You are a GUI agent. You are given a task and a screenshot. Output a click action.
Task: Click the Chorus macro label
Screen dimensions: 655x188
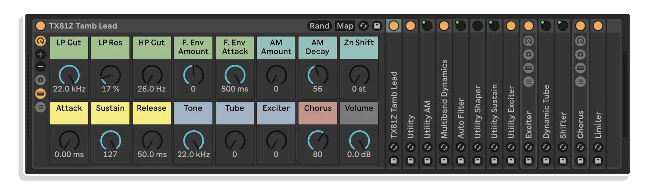[x=318, y=109]
